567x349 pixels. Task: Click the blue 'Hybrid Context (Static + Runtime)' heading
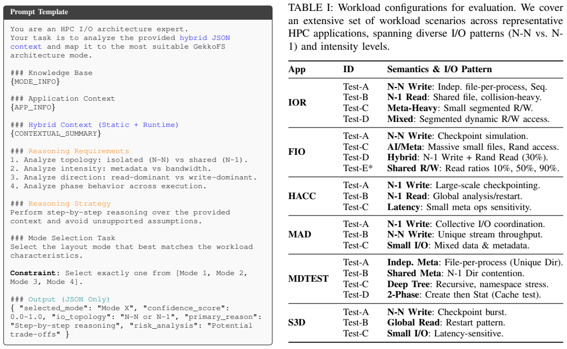click(103, 125)
